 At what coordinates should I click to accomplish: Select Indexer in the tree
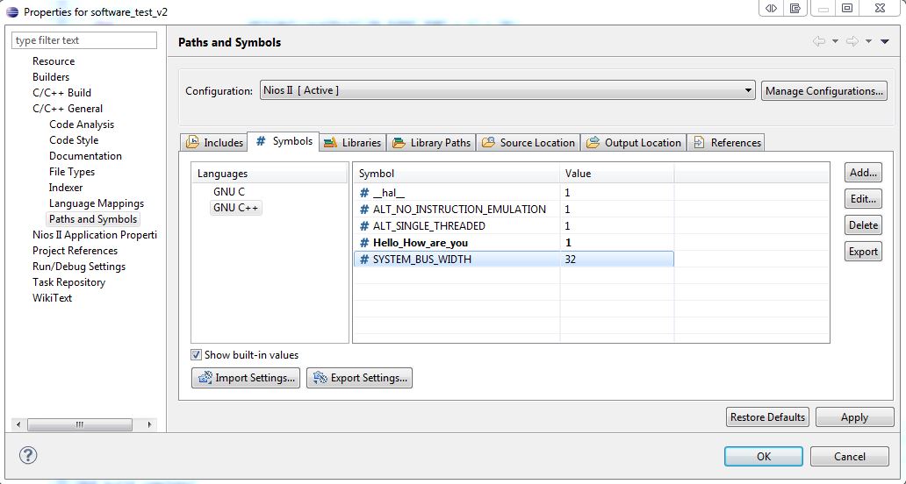pos(66,188)
